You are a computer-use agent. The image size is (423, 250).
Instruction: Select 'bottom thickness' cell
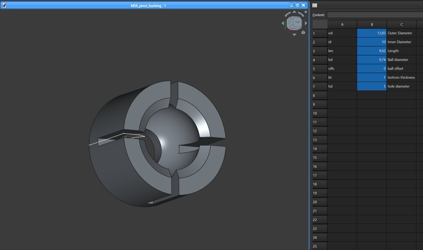coord(401,78)
